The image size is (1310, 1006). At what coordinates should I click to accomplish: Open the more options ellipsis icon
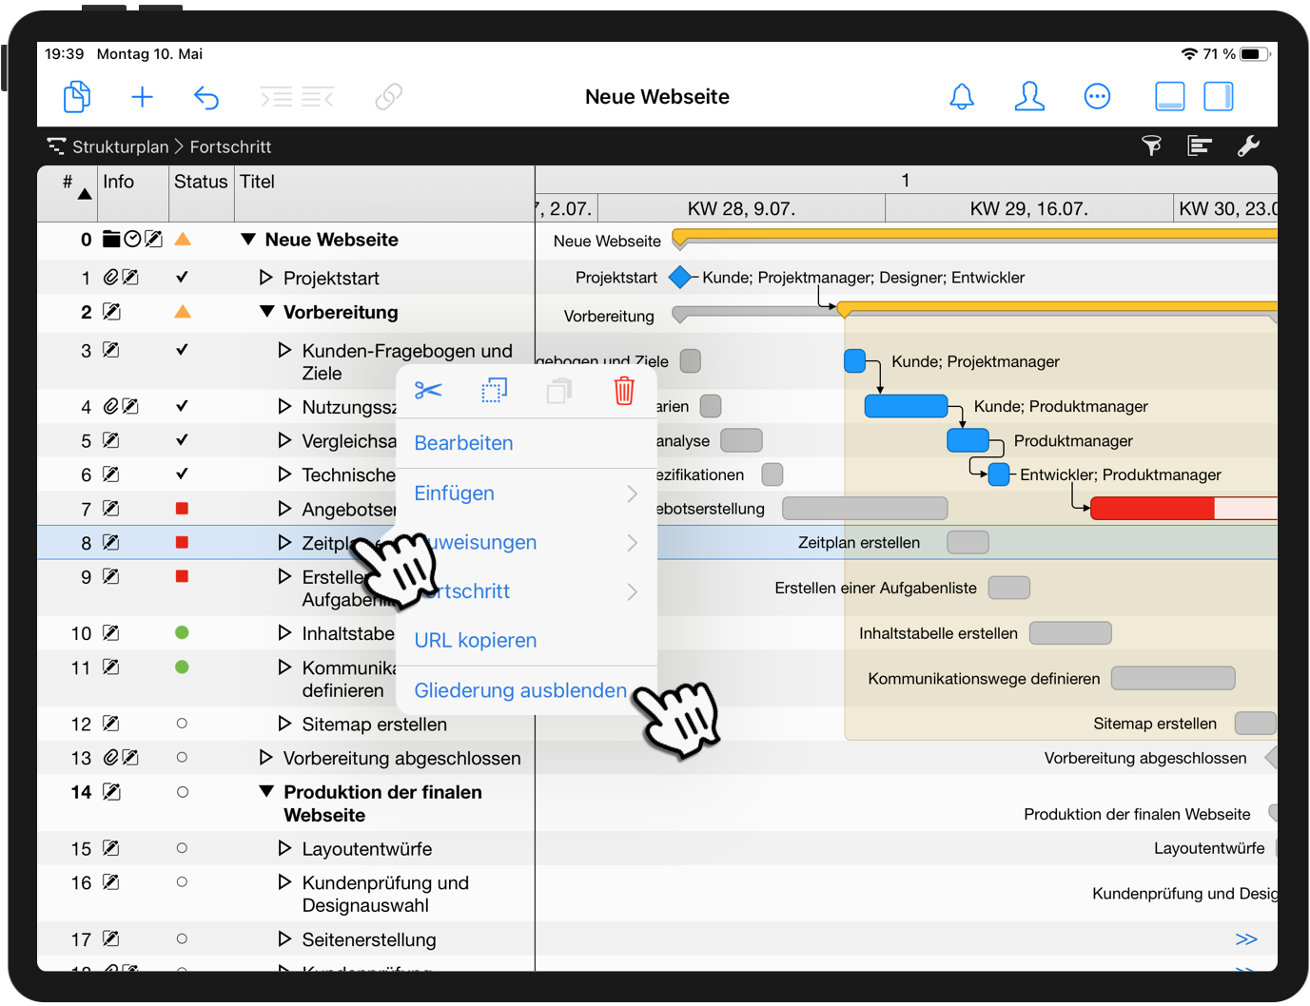tap(1097, 96)
